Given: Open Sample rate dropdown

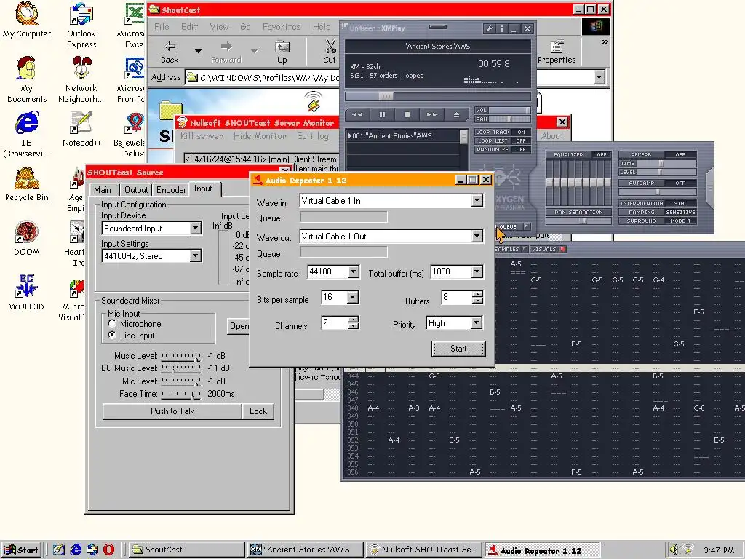Looking at the screenshot, I should click(x=353, y=272).
